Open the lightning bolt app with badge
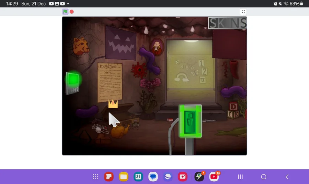The image size is (309, 184). 199,176
